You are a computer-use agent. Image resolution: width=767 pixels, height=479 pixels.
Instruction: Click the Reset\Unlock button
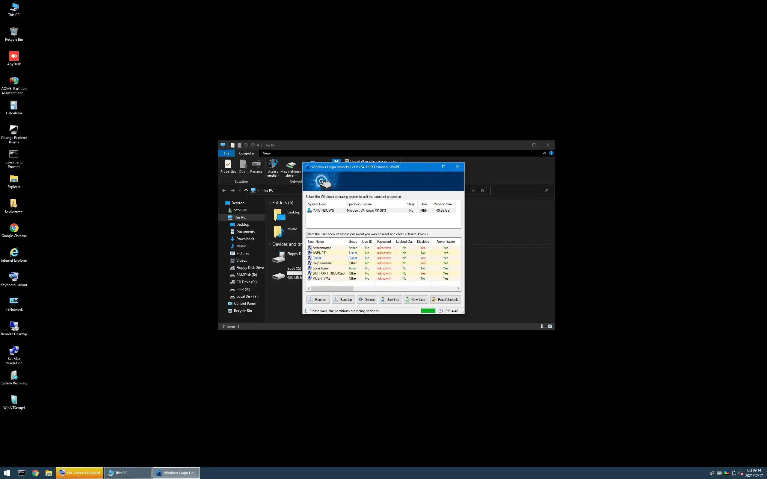point(445,299)
